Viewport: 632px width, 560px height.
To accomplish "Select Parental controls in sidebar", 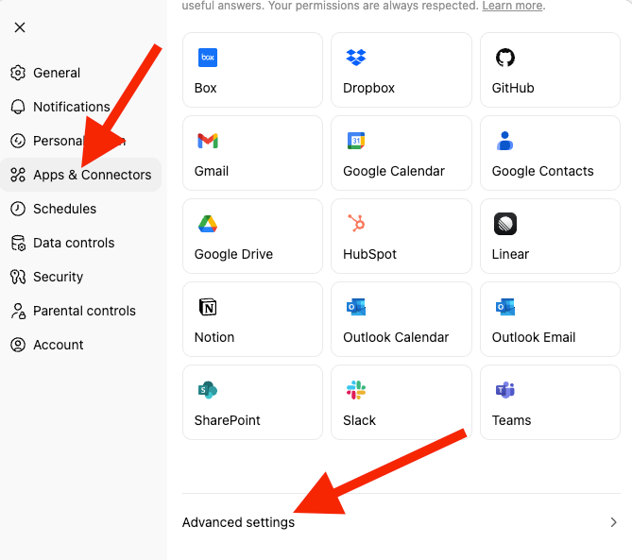I will (x=84, y=311).
